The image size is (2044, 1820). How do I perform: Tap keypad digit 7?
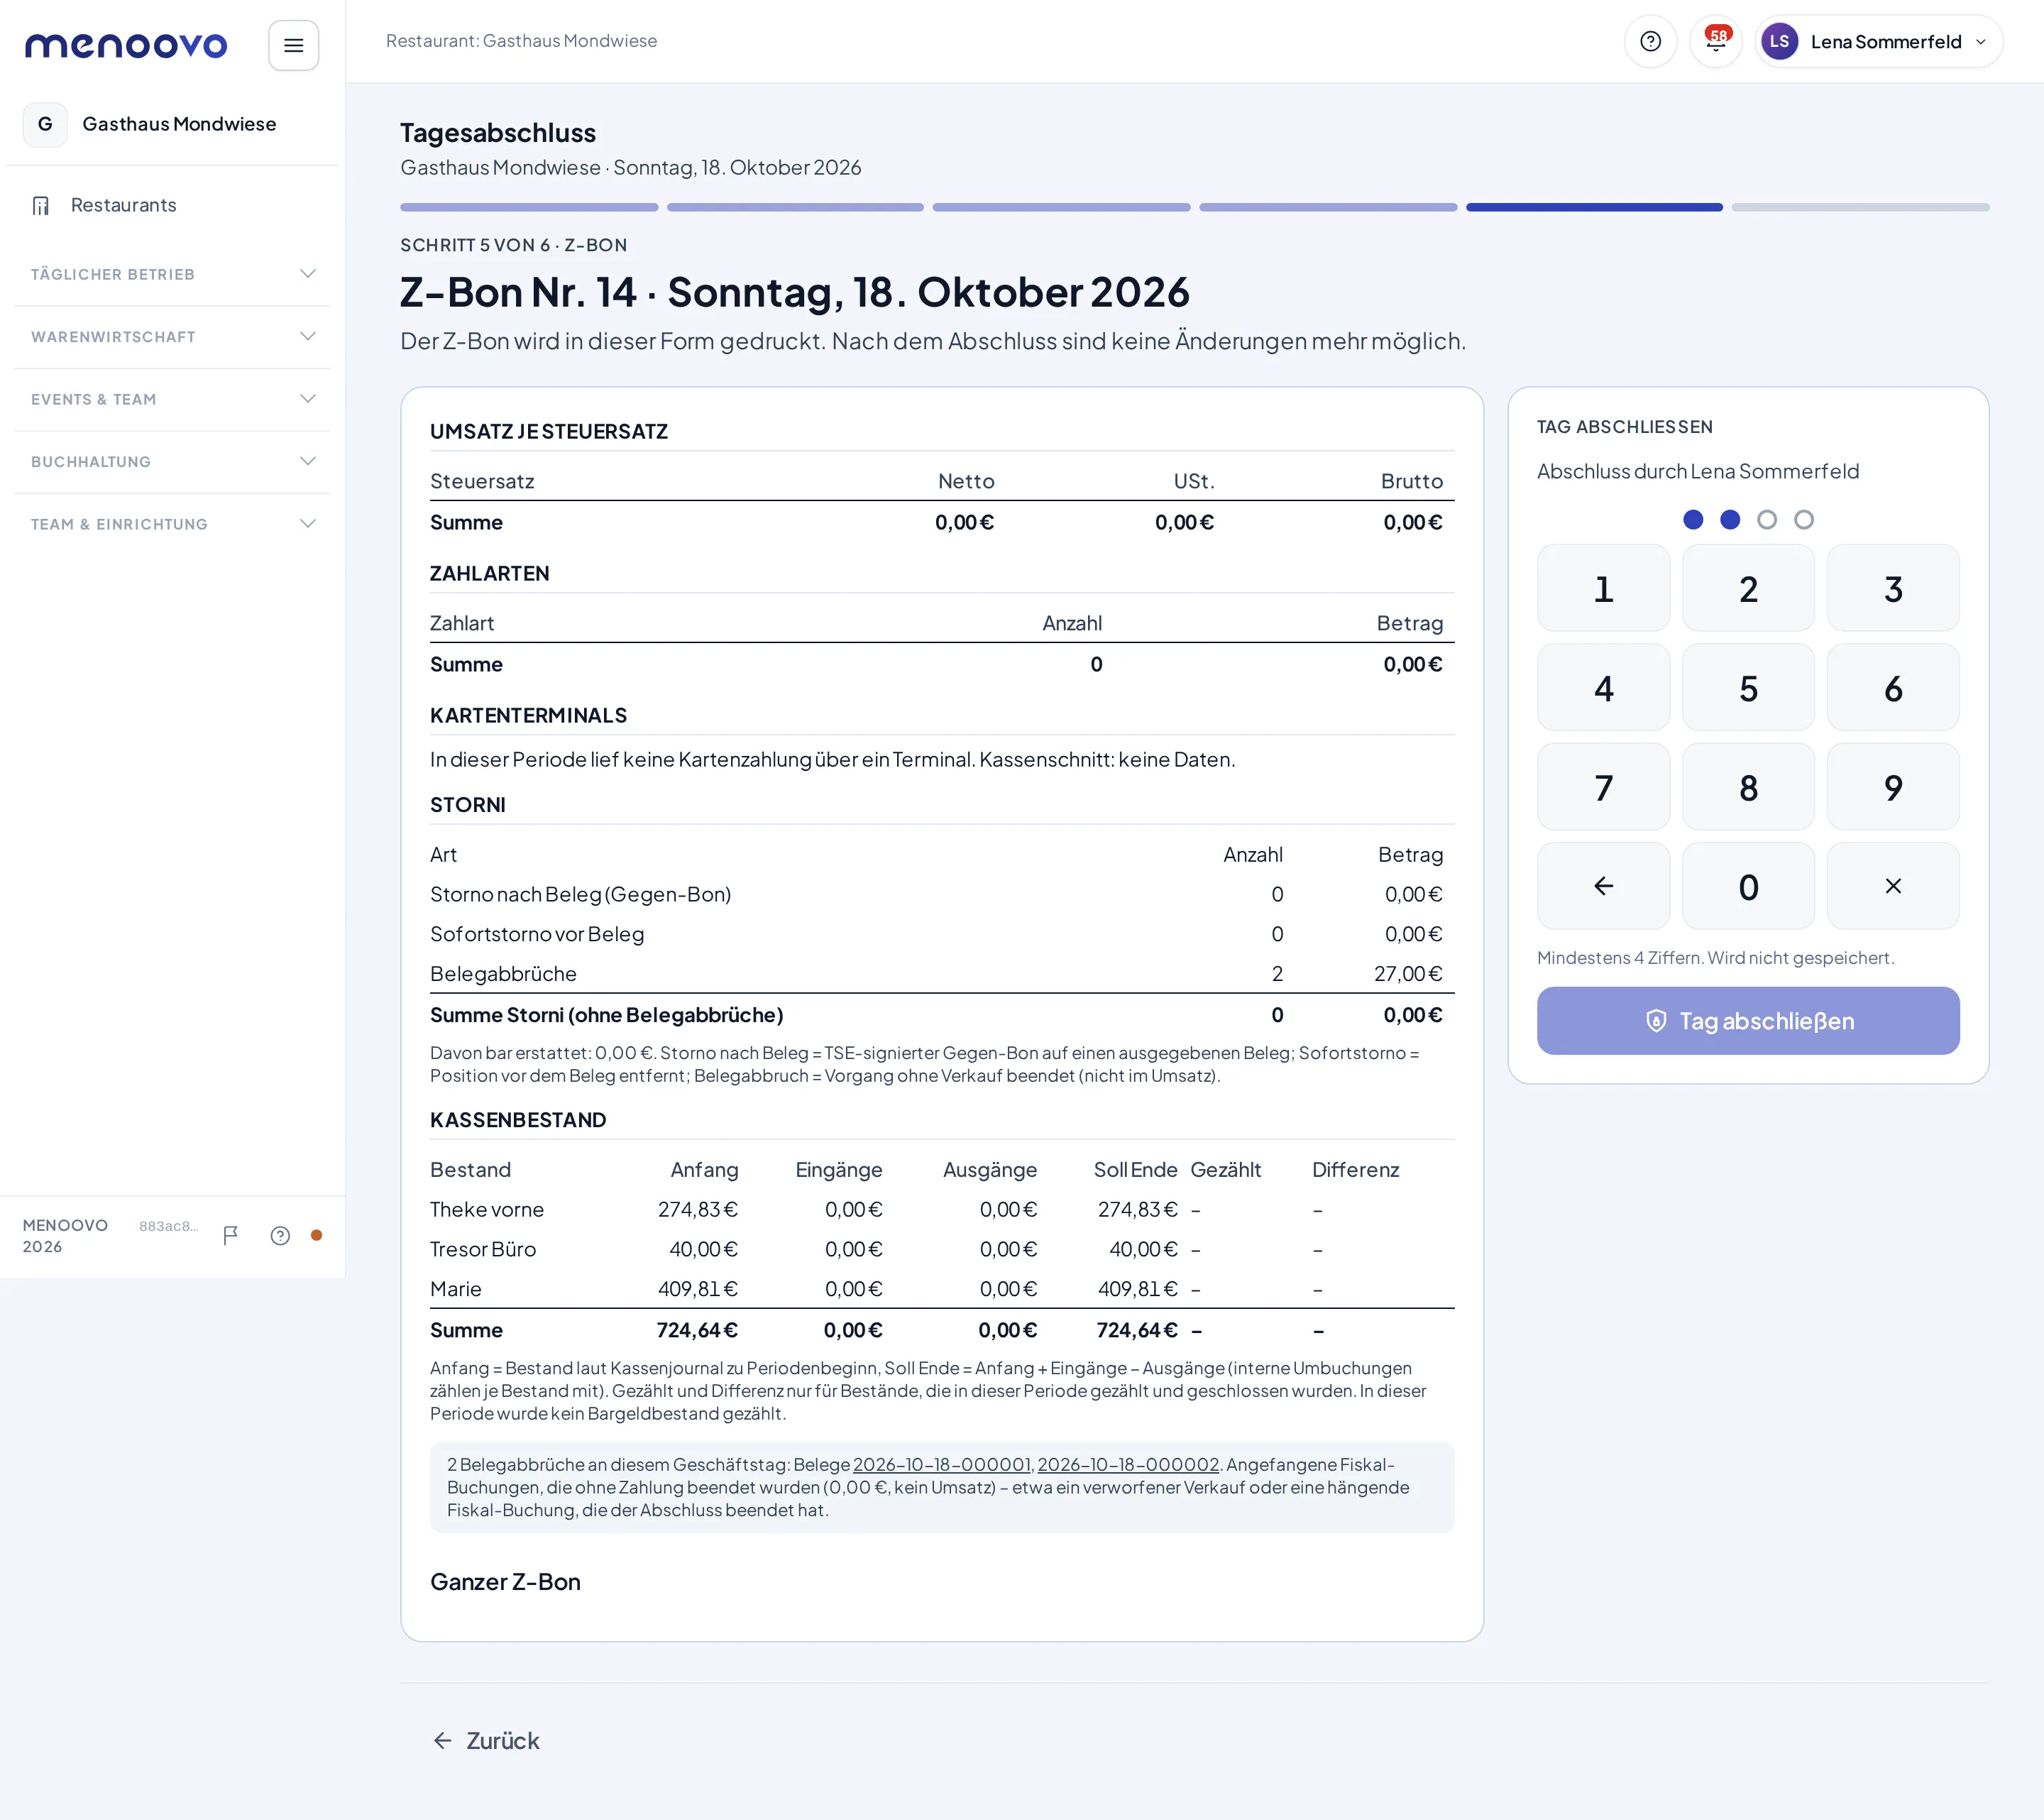click(1603, 786)
